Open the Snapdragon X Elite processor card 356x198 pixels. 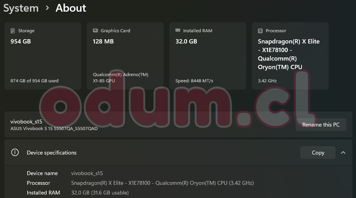(290, 56)
